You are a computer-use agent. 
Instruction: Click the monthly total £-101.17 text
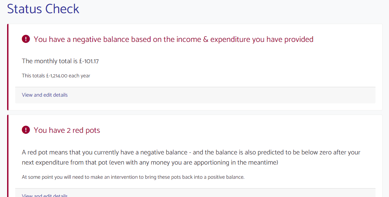pyautogui.click(x=60, y=61)
